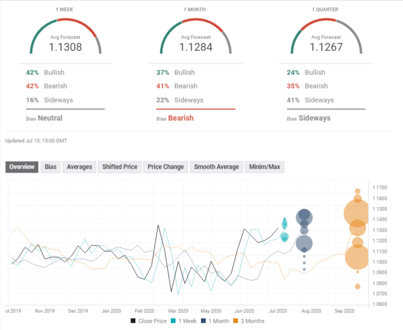Select the Averages tab
The height and width of the screenshot is (330, 403).
tap(79, 167)
